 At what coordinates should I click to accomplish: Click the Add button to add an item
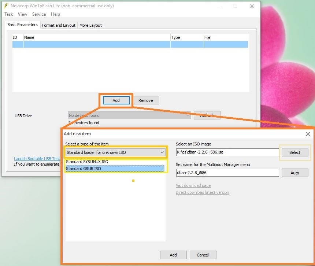coord(116,100)
